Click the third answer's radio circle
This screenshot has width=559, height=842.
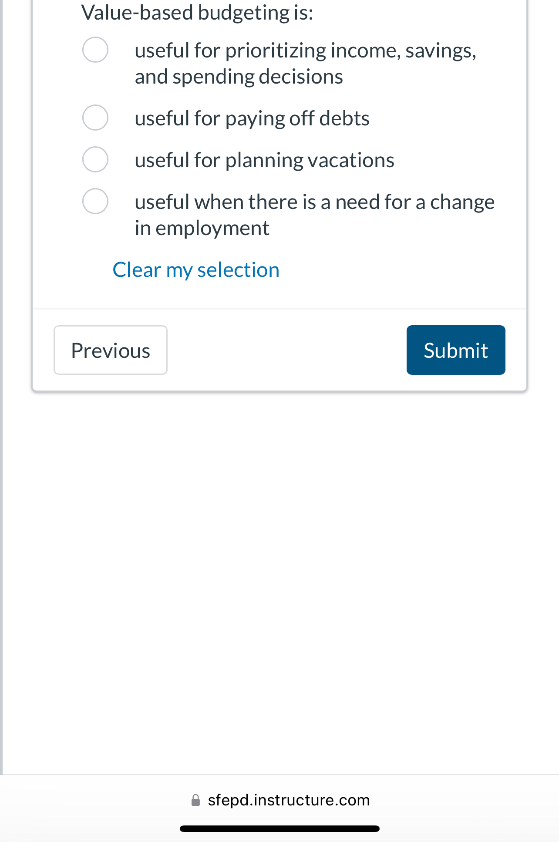(x=95, y=159)
